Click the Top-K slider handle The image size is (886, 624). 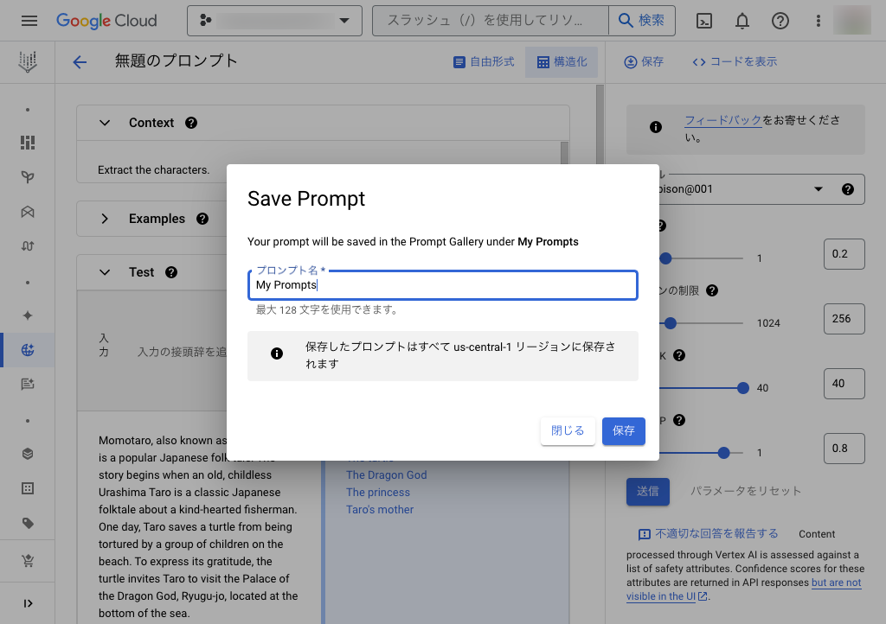pos(743,388)
